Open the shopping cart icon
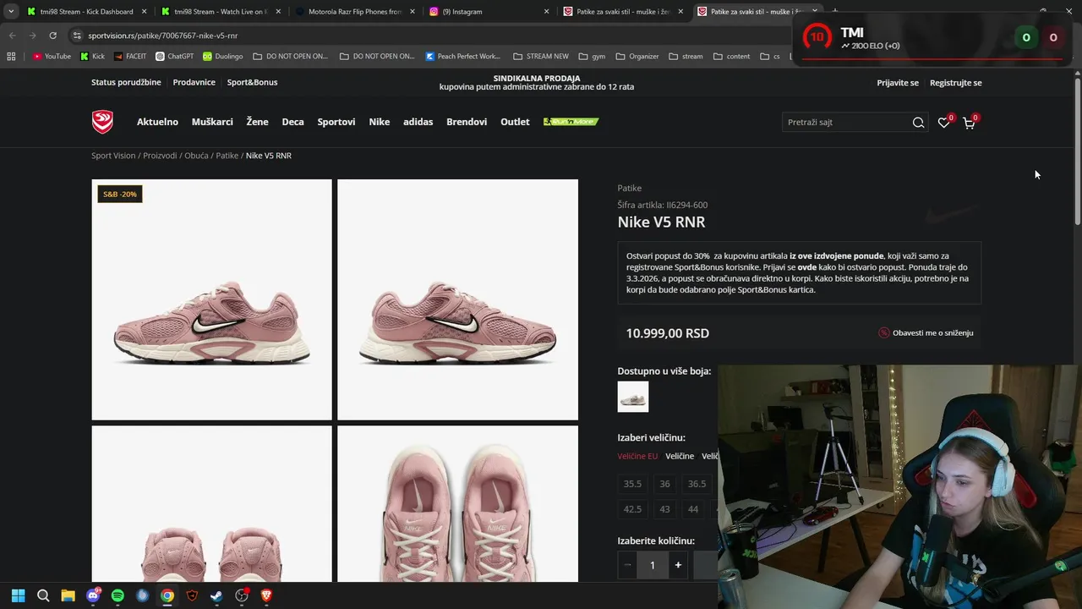Viewport: 1082px width, 609px height. pyautogui.click(x=969, y=123)
